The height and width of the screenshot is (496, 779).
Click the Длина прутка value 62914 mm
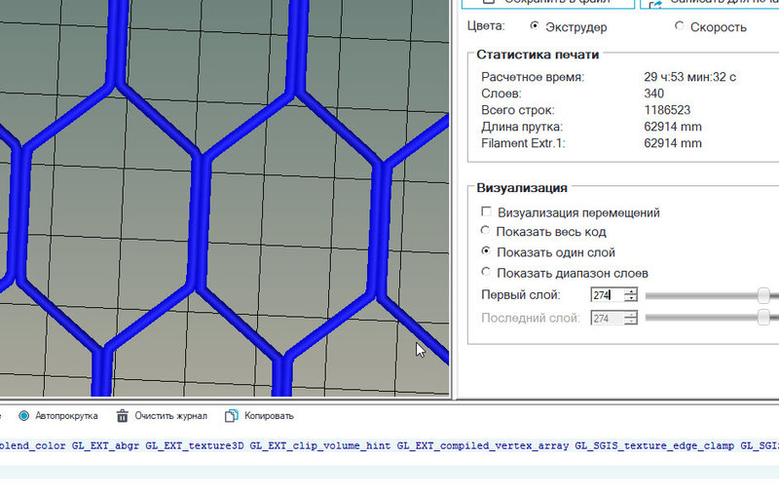tap(673, 127)
